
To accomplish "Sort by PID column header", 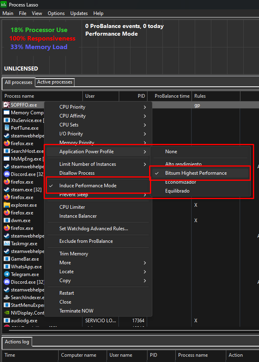I will coord(133,96).
